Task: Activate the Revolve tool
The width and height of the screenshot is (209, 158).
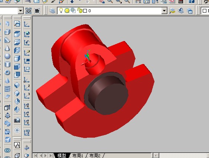Action: point(7,132)
